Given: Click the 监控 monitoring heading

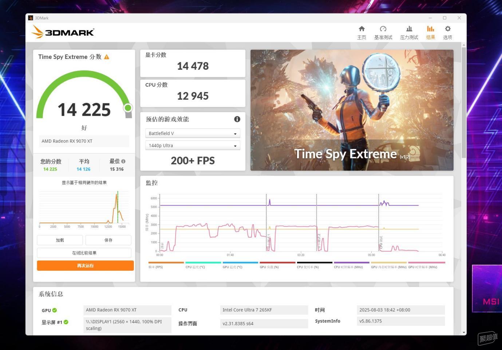Looking at the screenshot, I should click(x=151, y=183).
